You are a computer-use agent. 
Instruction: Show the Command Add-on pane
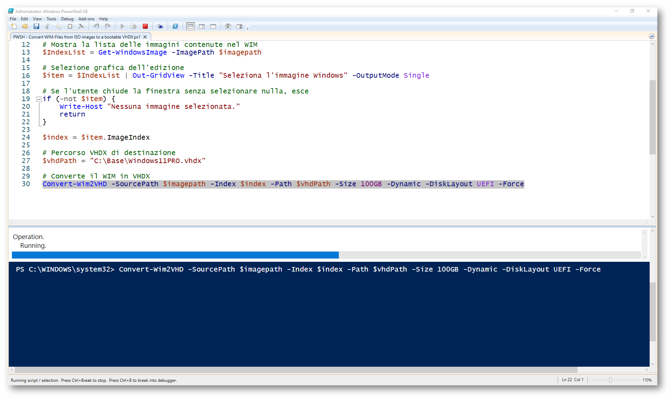[x=239, y=26]
